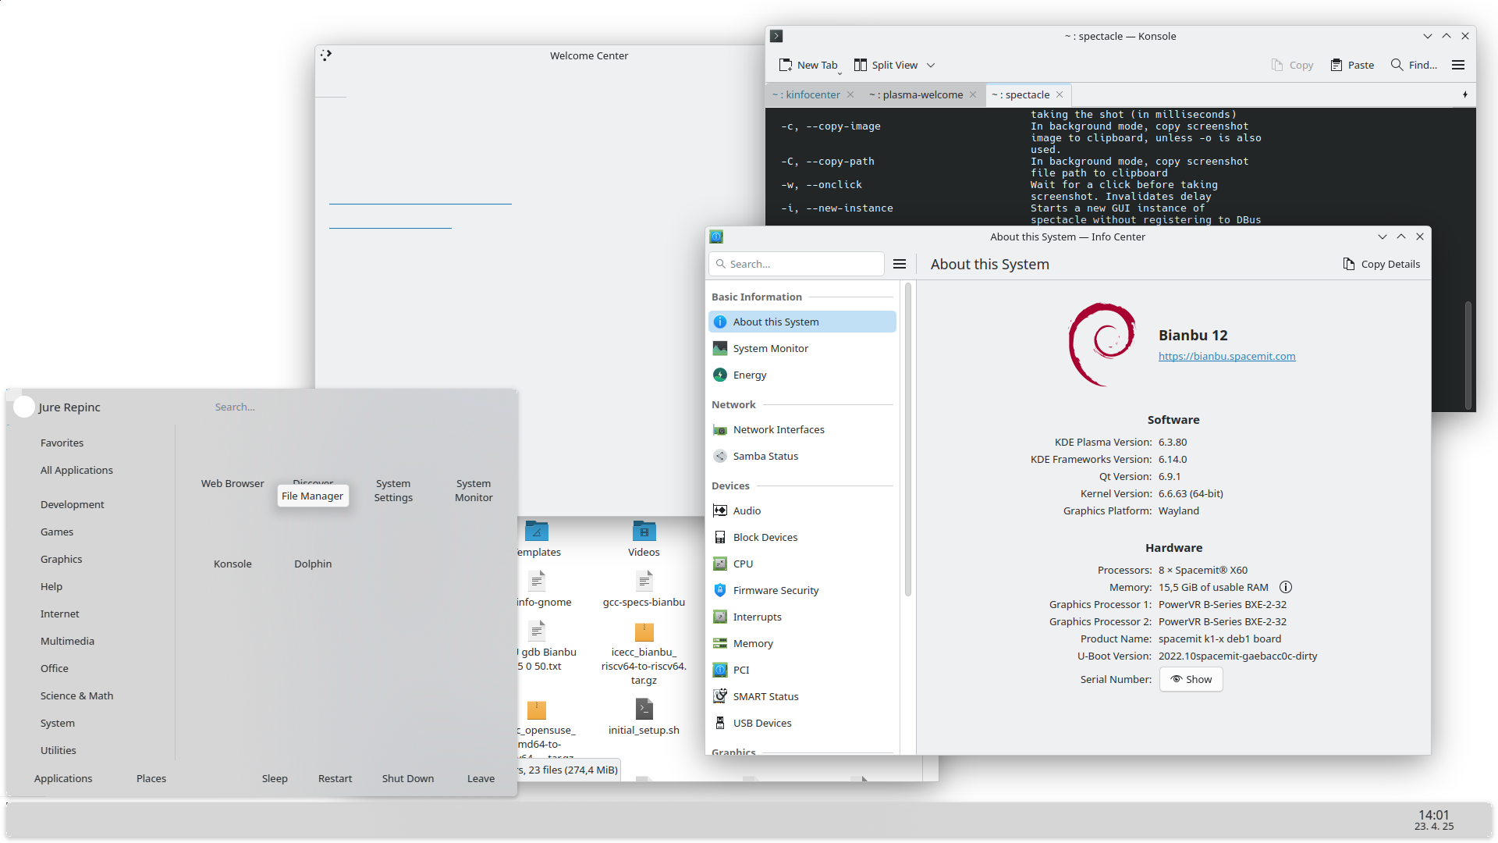Screen dimensions: 1498x843
Task: Click the new-tab icon at tab bar end
Action: (1464, 94)
